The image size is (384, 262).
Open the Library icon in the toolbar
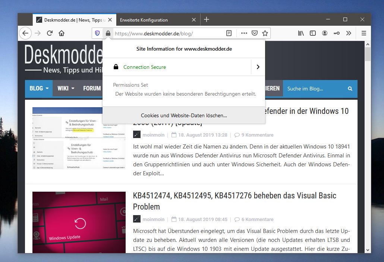click(x=301, y=33)
